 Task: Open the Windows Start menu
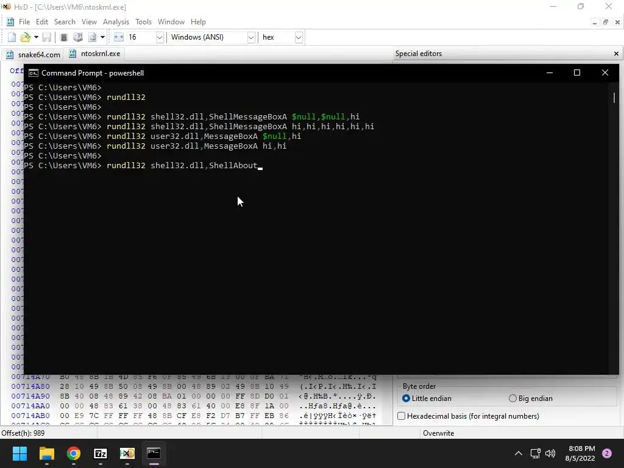19,453
